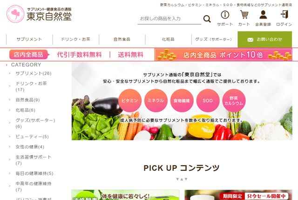Open the 女性の健康(4) category link
This screenshot has height=200, width=298.
(30, 147)
